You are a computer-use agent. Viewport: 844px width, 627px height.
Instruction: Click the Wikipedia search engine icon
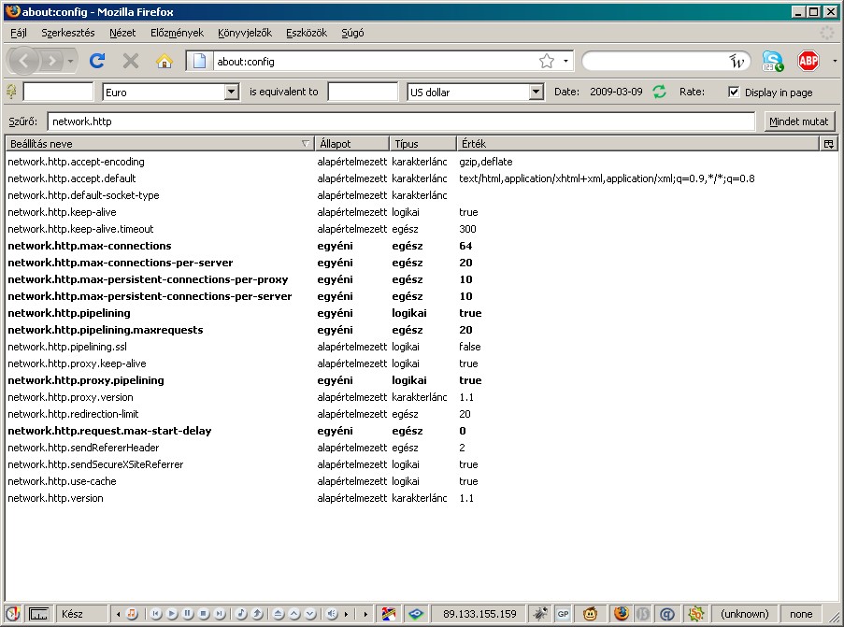pos(737,61)
